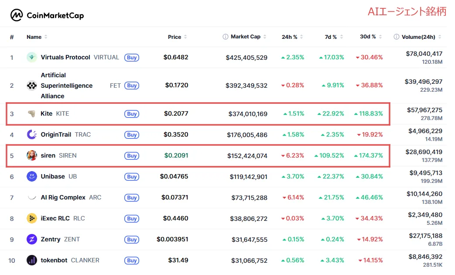Sort by rank using the # header
Screen dimensions: 455x275
pos(12,37)
